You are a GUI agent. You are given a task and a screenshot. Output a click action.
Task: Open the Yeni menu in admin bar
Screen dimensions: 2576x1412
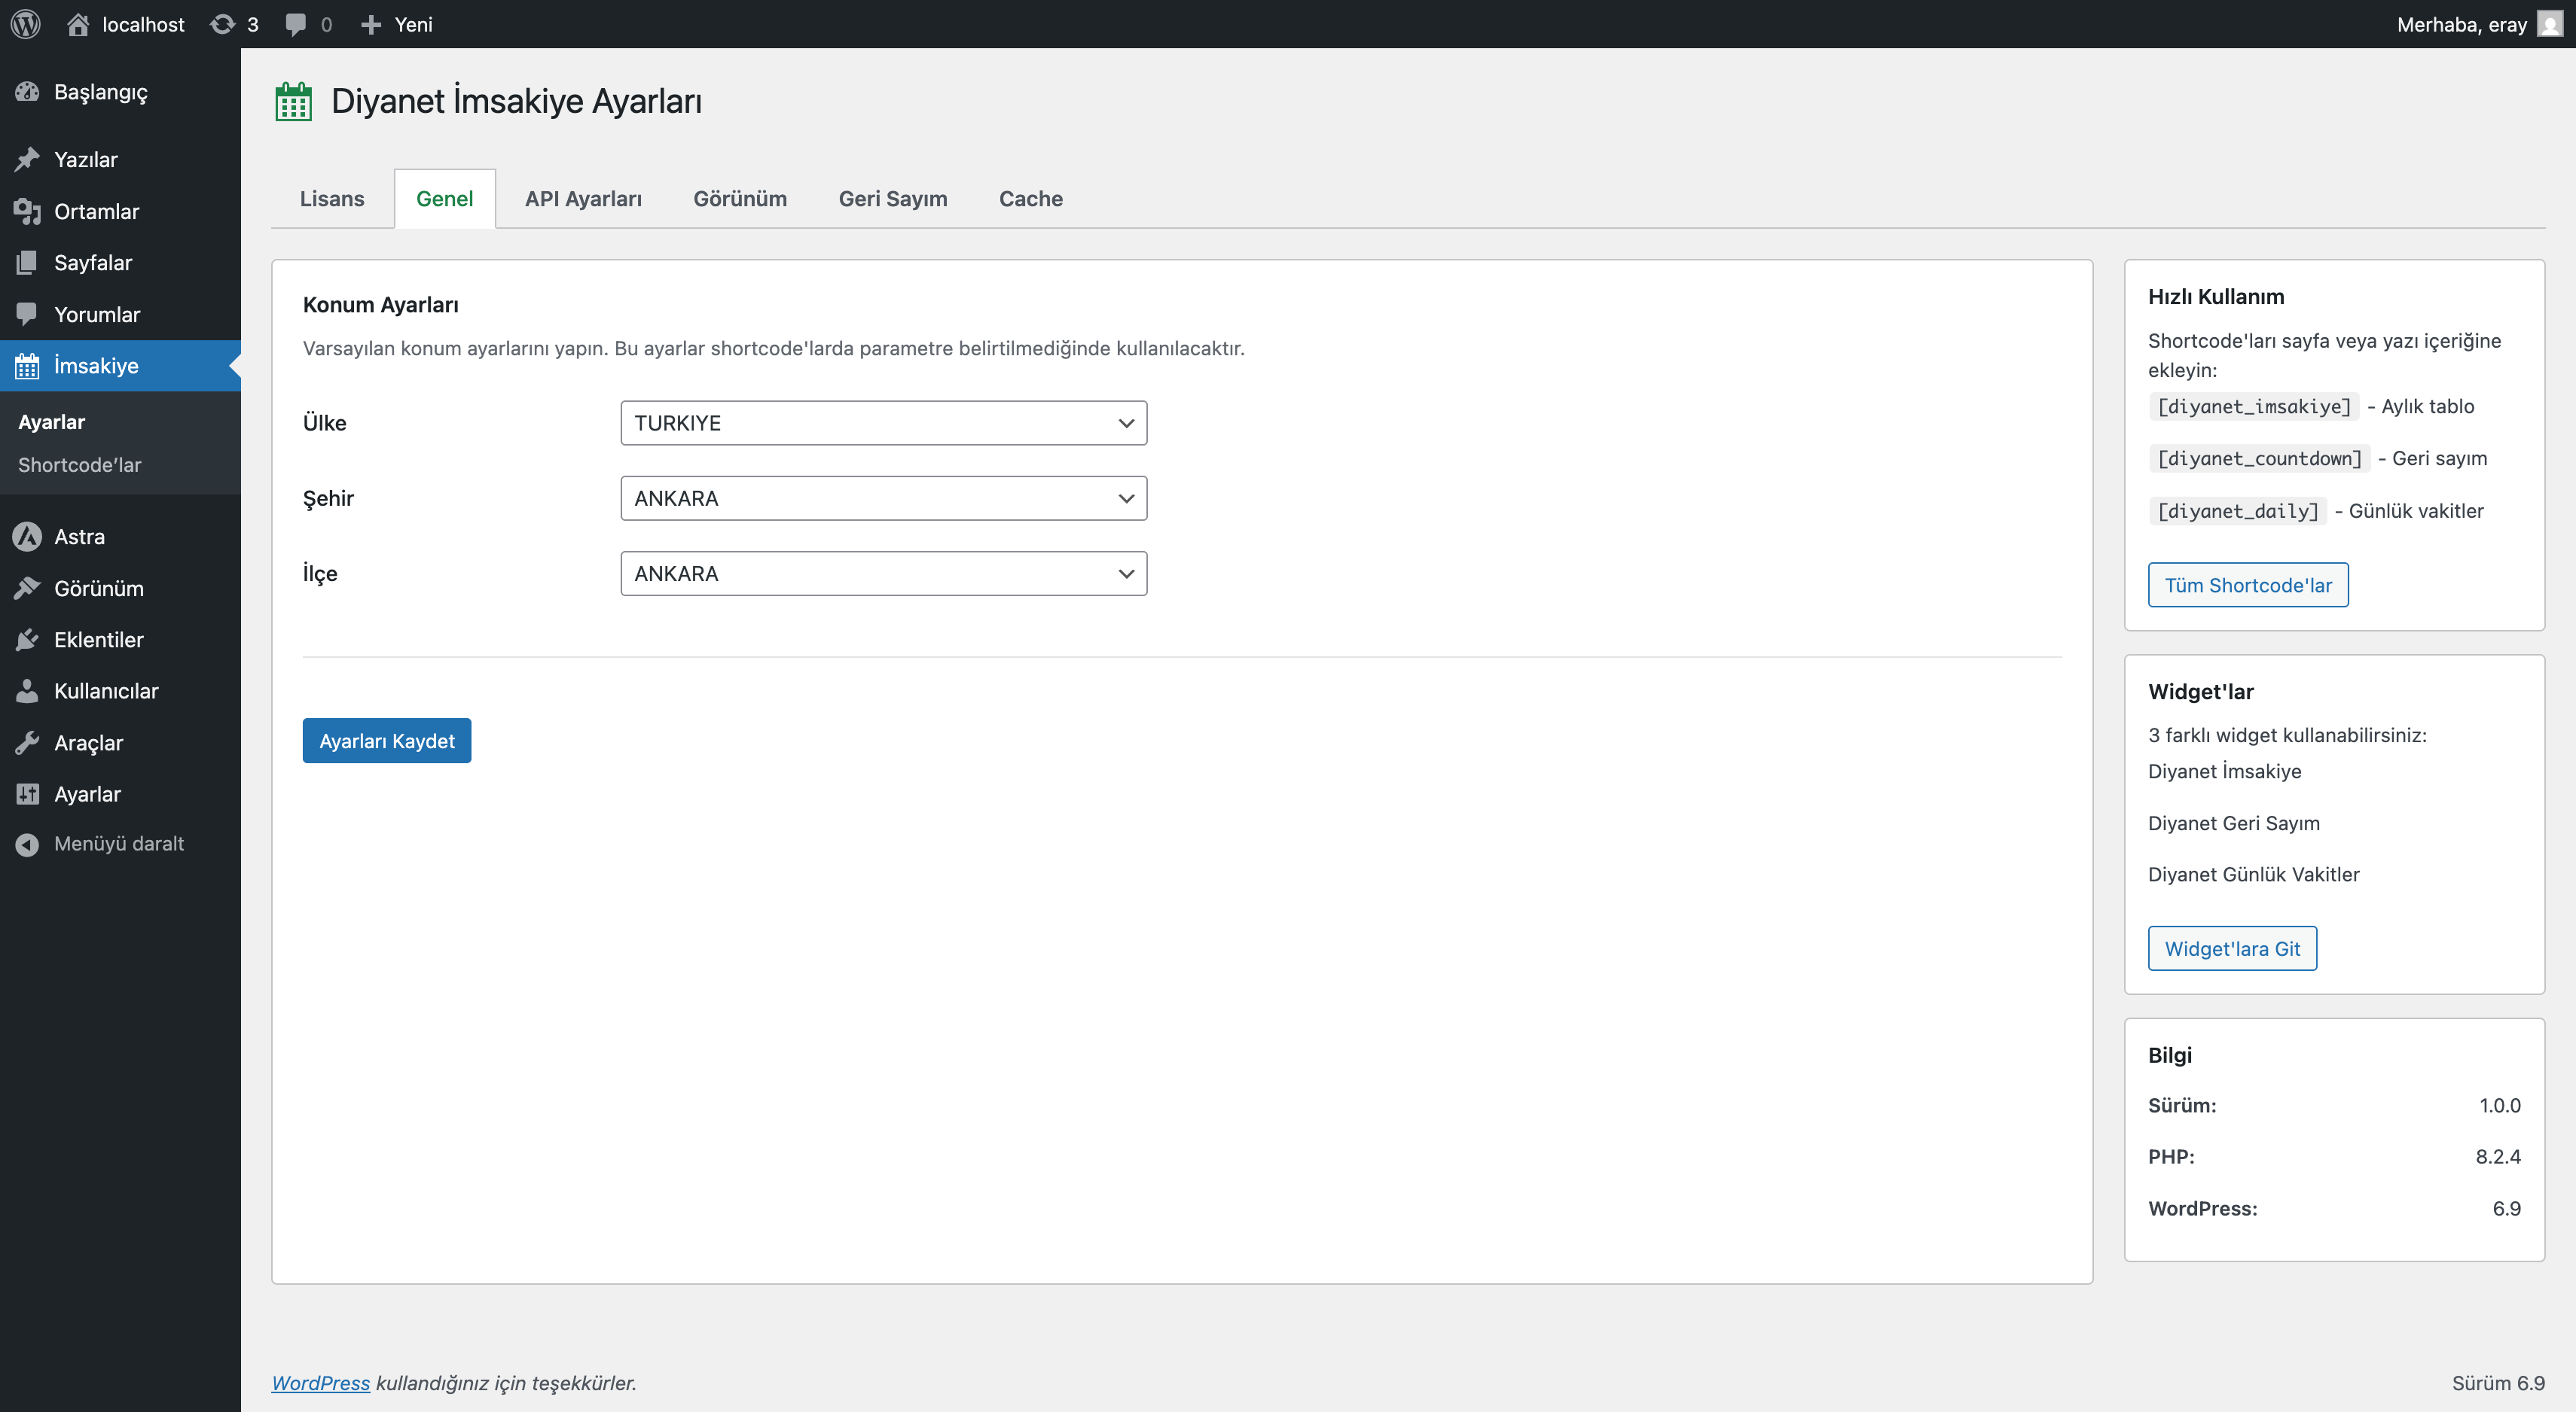(397, 24)
